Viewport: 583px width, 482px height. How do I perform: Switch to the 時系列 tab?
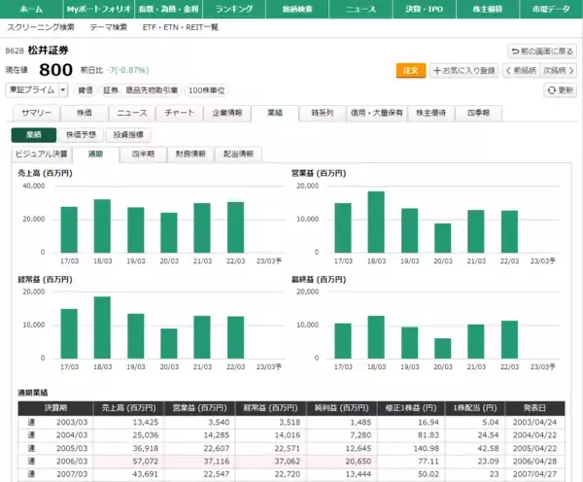[x=323, y=113]
